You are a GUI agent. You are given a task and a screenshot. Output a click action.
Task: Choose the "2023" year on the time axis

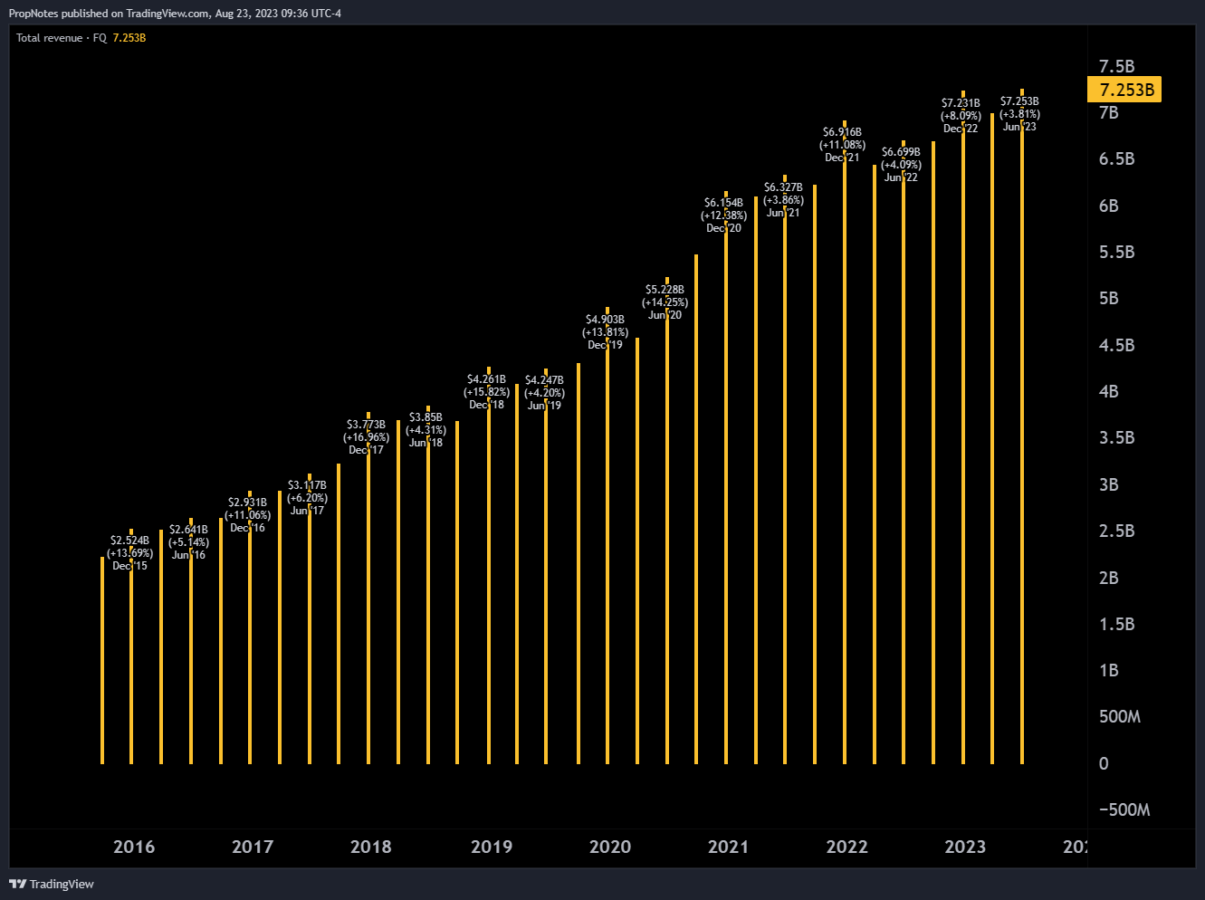coord(965,847)
